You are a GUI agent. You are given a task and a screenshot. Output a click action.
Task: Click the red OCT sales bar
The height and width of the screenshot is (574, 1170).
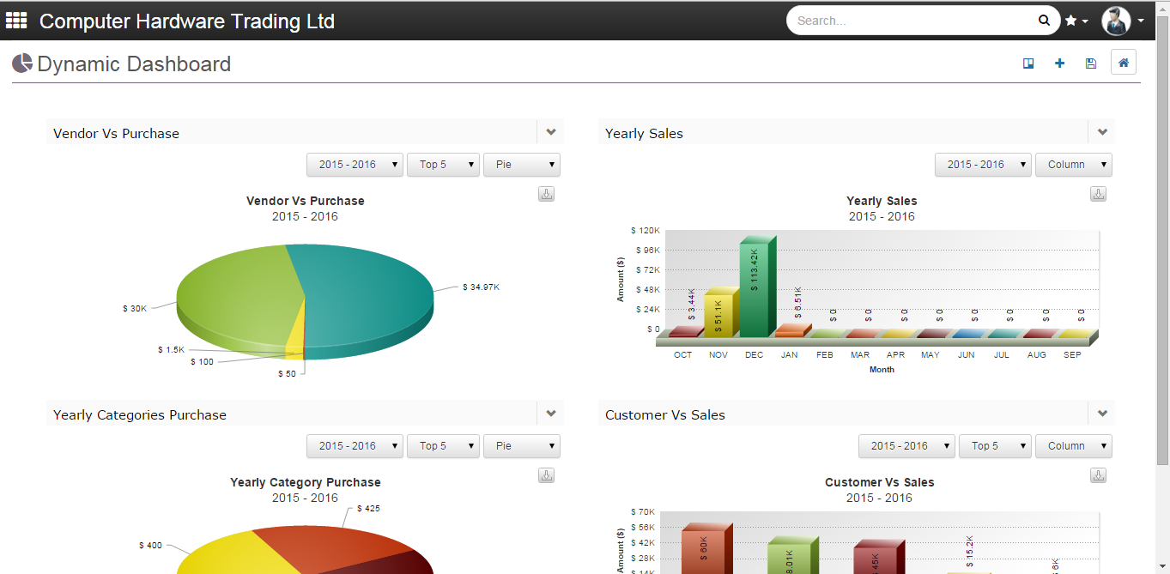(x=685, y=332)
